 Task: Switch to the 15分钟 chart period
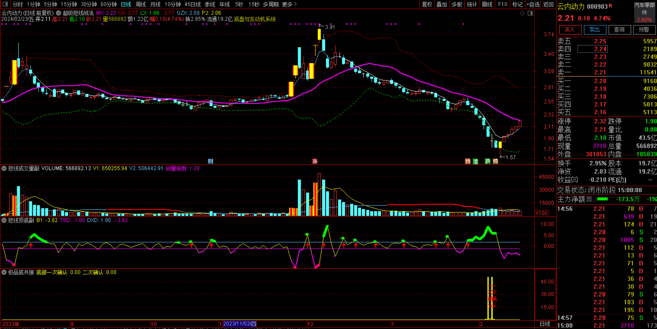click(69, 4)
